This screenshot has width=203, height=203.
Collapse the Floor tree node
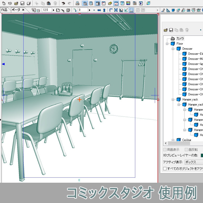[167, 44]
